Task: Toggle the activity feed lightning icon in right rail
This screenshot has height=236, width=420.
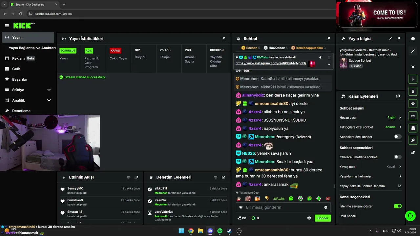Action: pos(413,79)
